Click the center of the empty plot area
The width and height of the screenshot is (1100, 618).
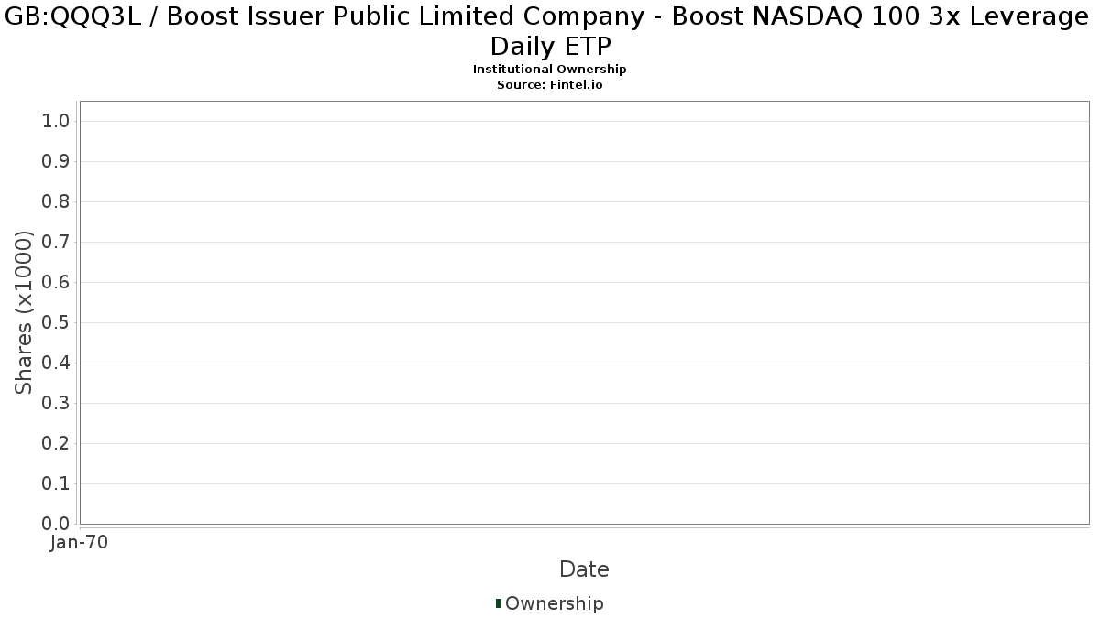coord(584,312)
